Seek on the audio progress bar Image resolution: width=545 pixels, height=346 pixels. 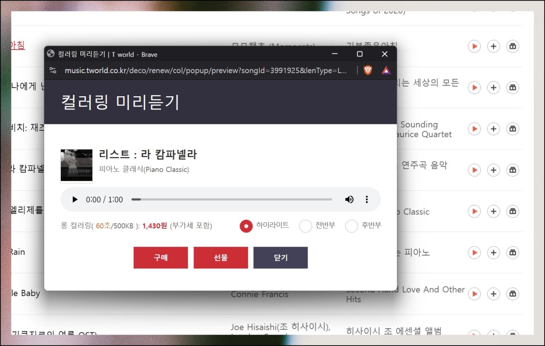(x=232, y=199)
